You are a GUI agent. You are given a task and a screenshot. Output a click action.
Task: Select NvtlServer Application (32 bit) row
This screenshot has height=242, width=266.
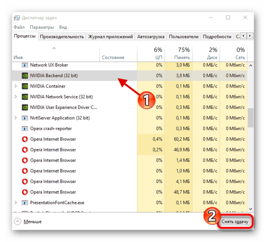click(129, 118)
